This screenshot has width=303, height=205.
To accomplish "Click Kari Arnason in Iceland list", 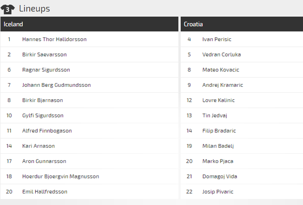I will tap(38, 146).
